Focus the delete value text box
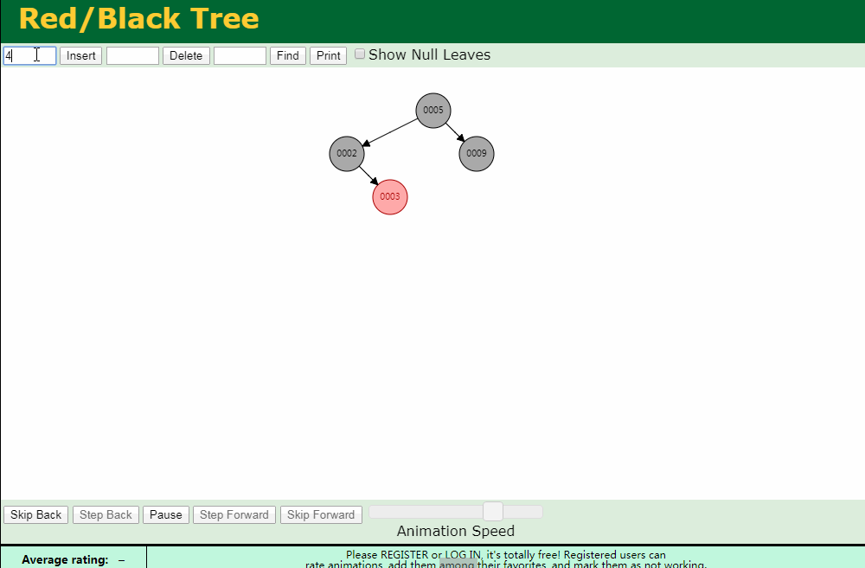This screenshot has width=865, height=568. 132,55
